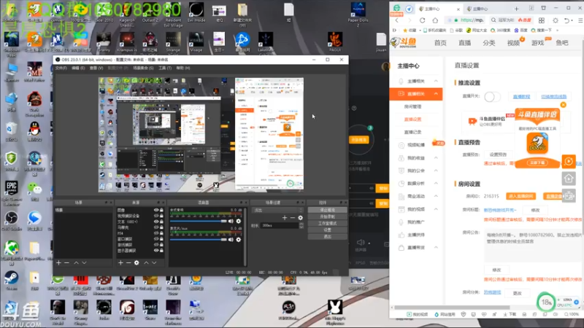Open Douyu 分类 nav tab
The image size is (584, 328).
489,43
